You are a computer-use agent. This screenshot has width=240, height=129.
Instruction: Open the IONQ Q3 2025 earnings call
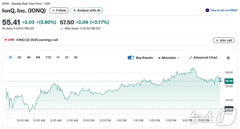[37, 40]
